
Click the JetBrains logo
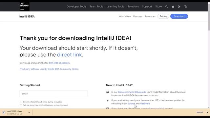point(25,7)
